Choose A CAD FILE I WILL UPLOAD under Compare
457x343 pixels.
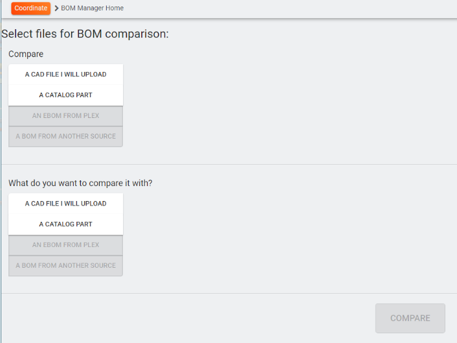pyautogui.click(x=65, y=75)
